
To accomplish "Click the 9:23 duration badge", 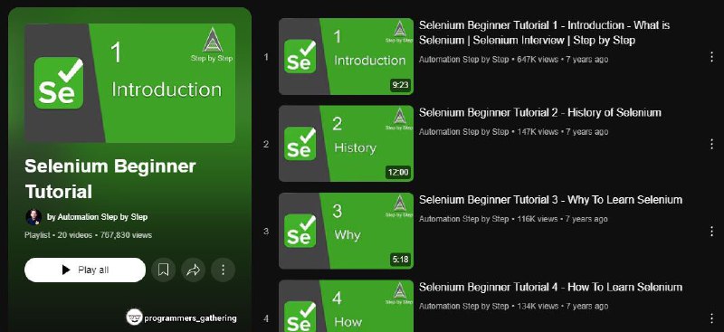I will coord(400,85).
